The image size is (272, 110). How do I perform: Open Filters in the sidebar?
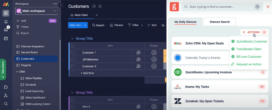point(23,27)
